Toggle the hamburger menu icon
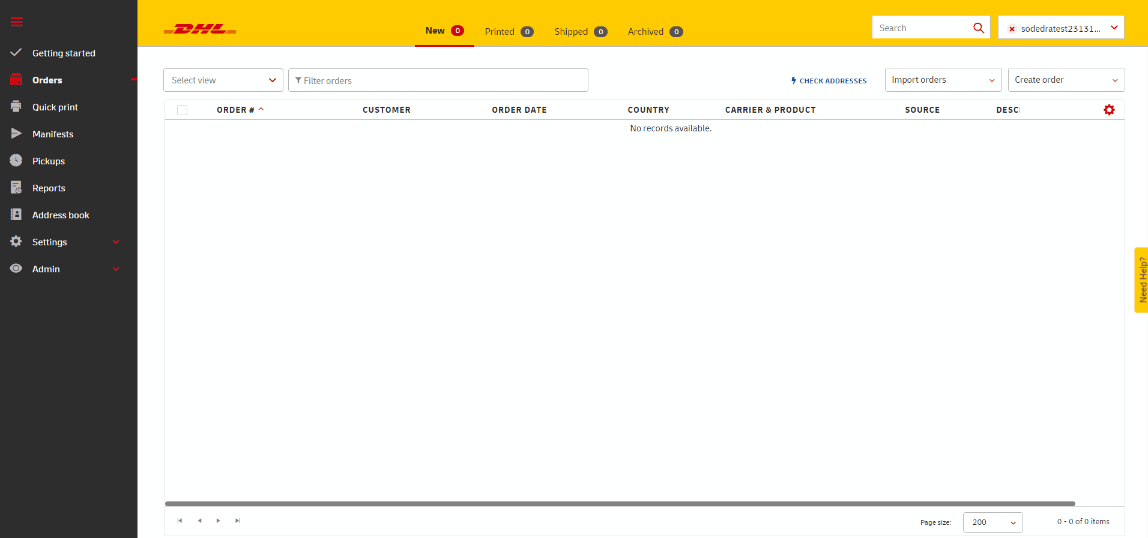Viewport: 1148px width, 538px height. (17, 22)
